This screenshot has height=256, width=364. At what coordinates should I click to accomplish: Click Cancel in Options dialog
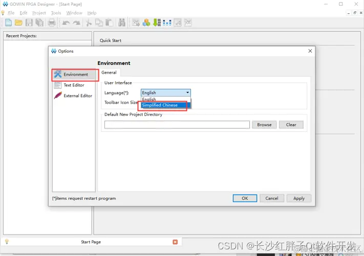point(272,198)
